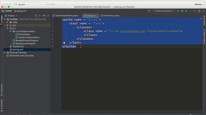Open Search Everywhere magnifier icon
The image size is (206, 115).
203,11
